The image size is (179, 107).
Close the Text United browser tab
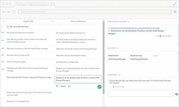click(x=52, y=5)
